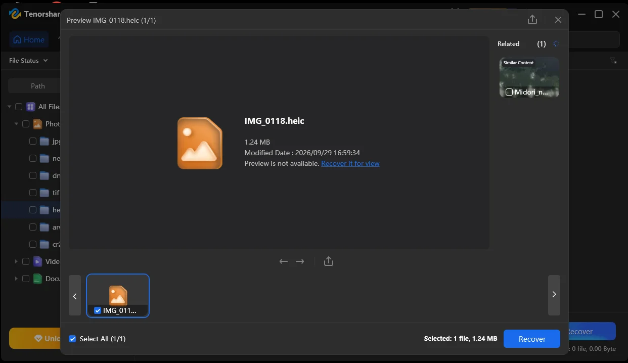628x363 pixels.
Task: Open the Home tab
Action: tap(29, 39)
